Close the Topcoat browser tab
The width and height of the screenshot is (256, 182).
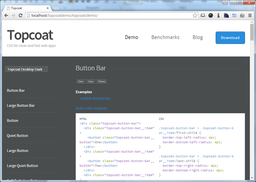(x=47, y=8)
